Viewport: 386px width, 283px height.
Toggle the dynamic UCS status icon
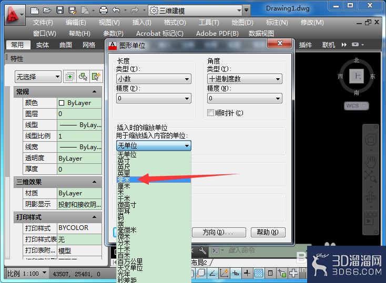pyautogui.click(x=224, y=273)
